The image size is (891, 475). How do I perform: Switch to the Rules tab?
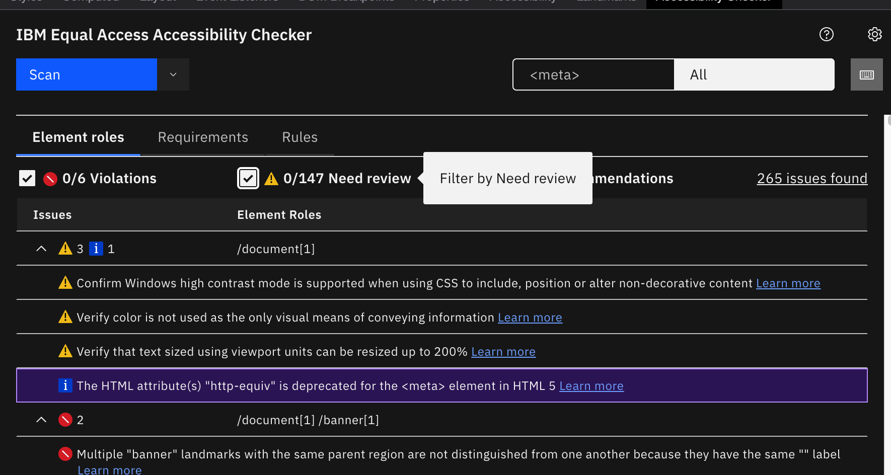click(x=300, y=137)
